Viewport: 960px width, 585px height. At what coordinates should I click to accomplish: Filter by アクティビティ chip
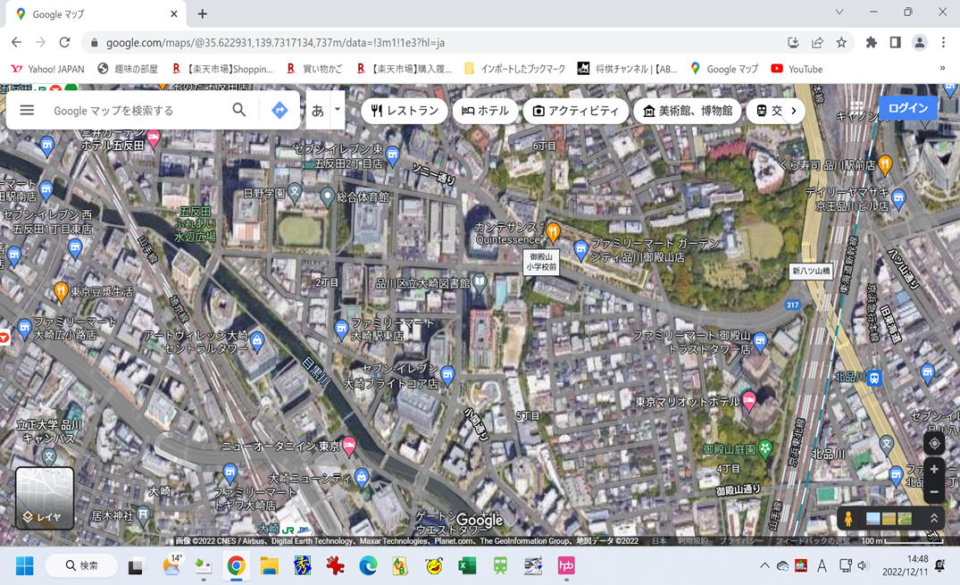tap(575, 111)
